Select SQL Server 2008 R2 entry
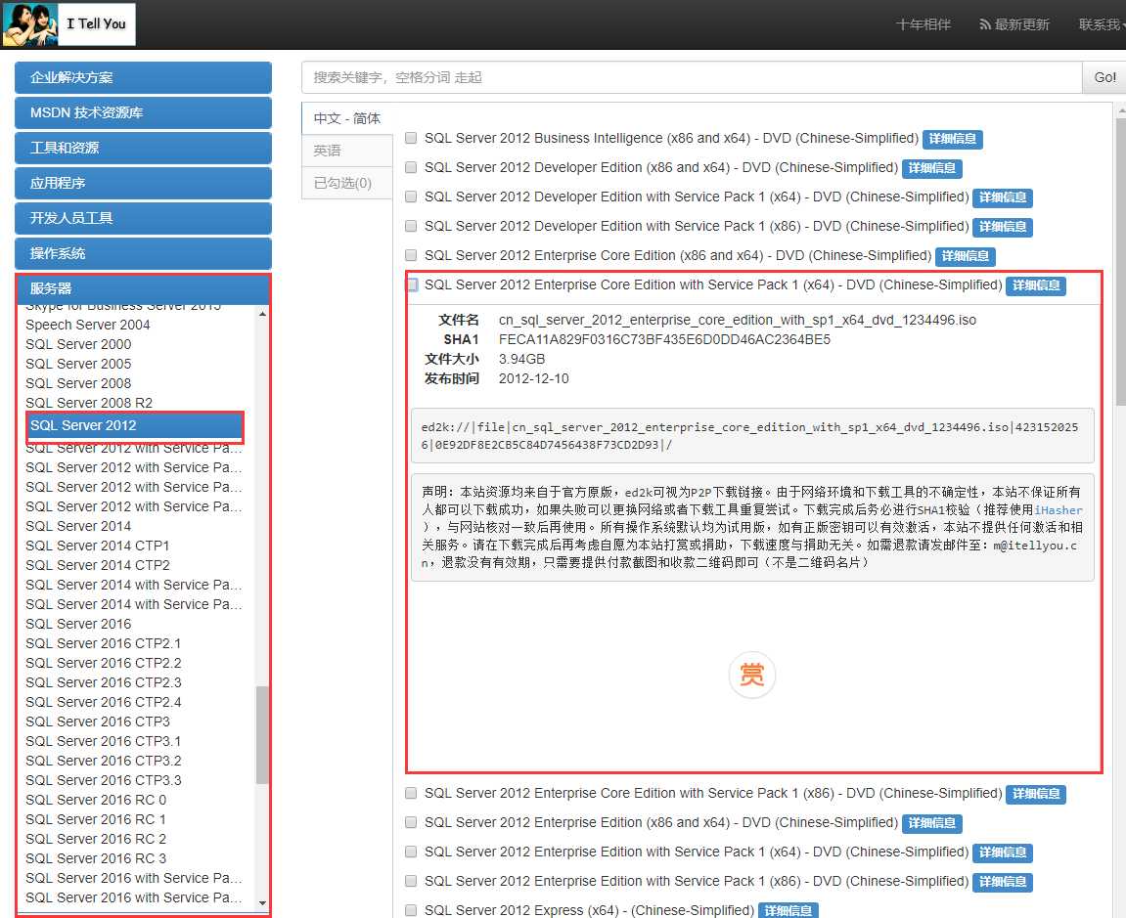Screen dimensions: 1126x918 [89, 403]
